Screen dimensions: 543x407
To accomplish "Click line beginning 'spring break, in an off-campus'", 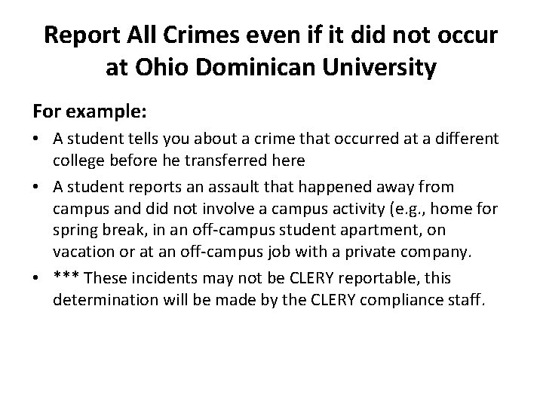I will coord(249,230).
